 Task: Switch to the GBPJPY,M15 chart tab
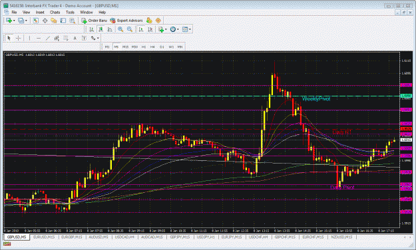click(x=180, y=237)
